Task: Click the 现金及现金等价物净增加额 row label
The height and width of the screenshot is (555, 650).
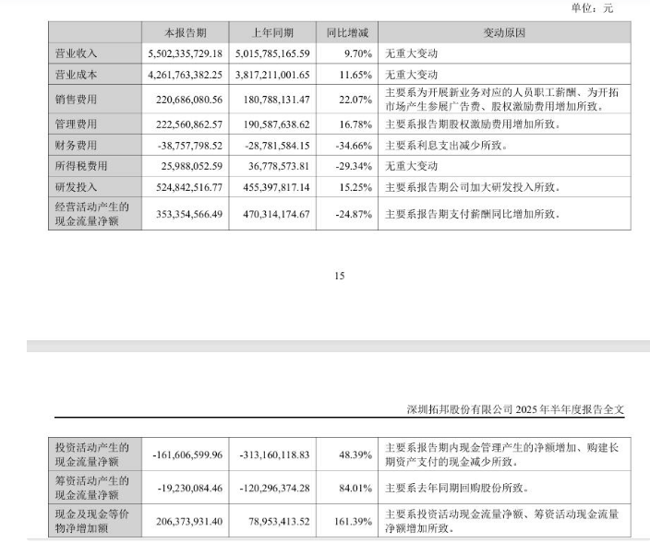Action: [x=92, y=521]
